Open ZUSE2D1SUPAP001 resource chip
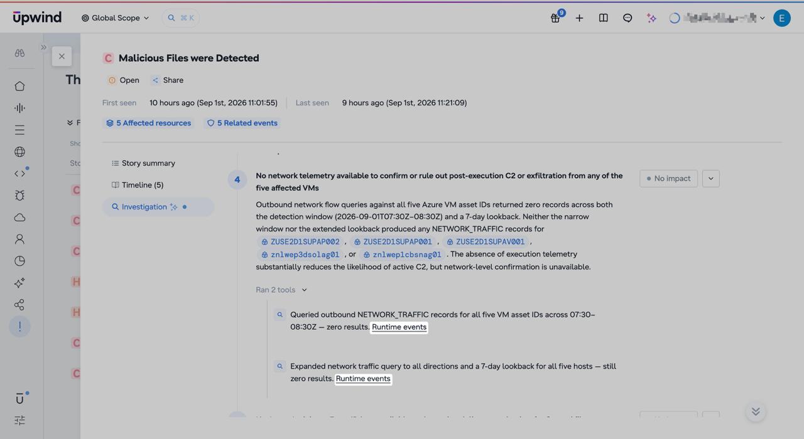The width and height of the screenshot is (804, 439). tap(393, 241)
